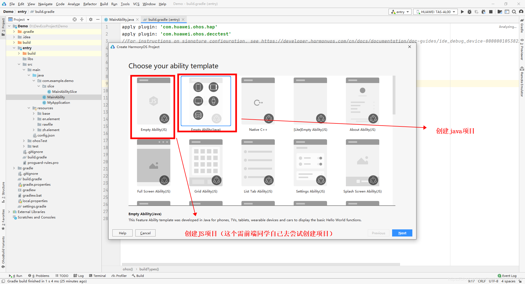Expand the .gradle folder
The height and width of the screenshot is (284, 525).
click(14, 32)
